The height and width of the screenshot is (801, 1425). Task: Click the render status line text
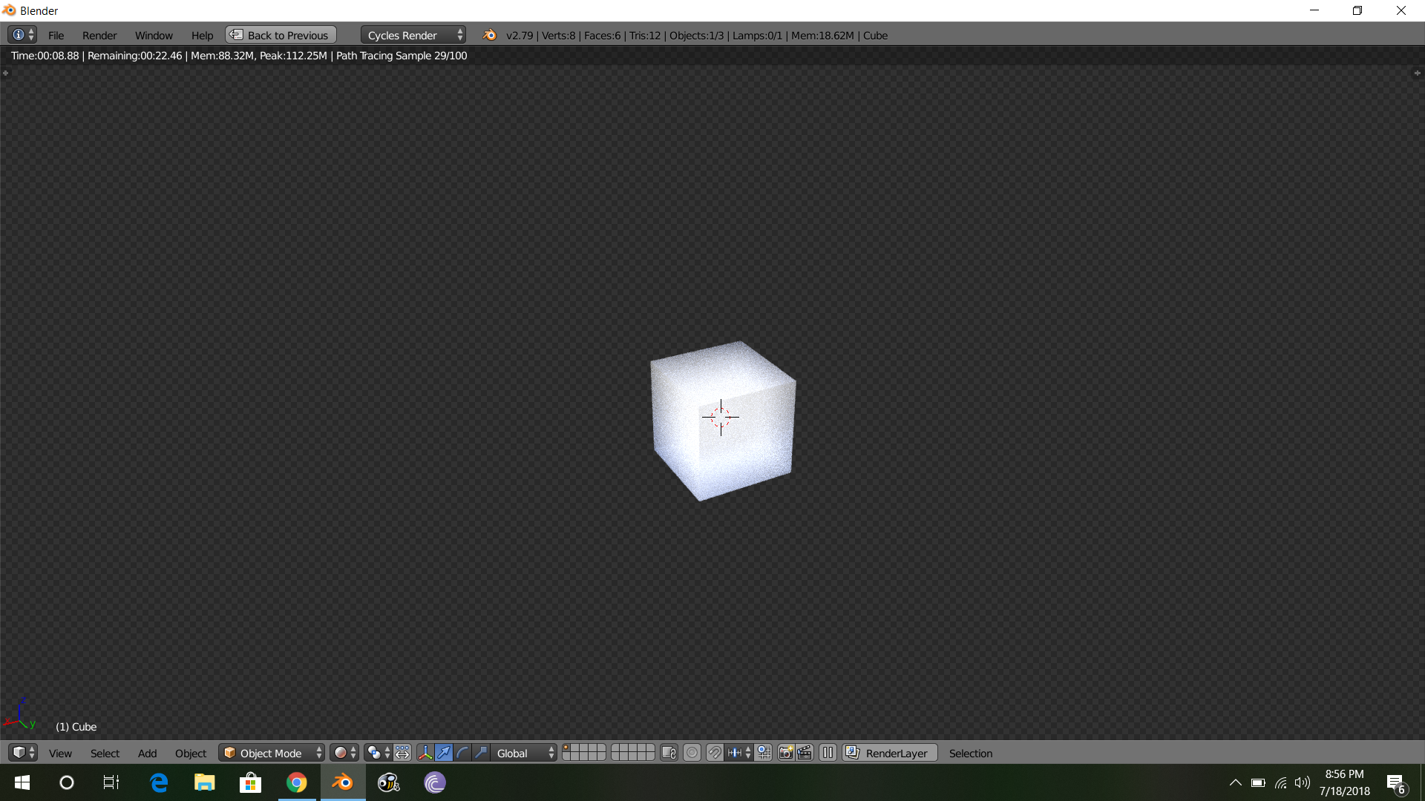tap(239, 56)
